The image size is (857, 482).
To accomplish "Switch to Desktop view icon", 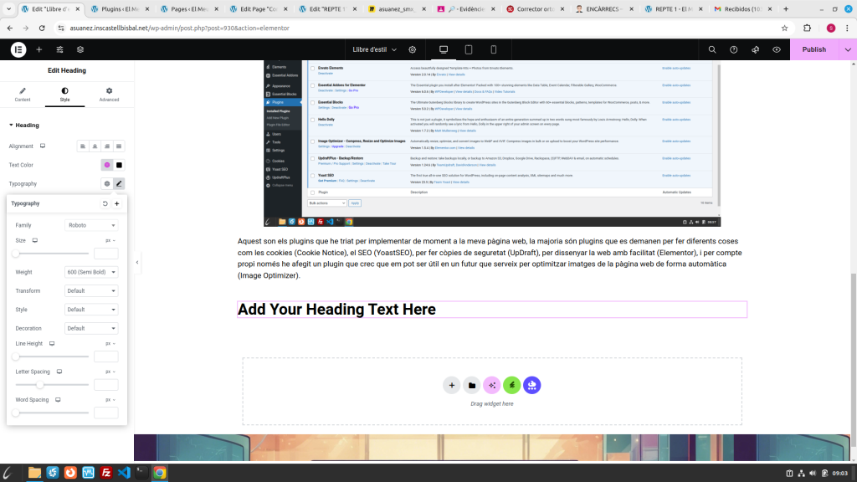I will point(444,49).
